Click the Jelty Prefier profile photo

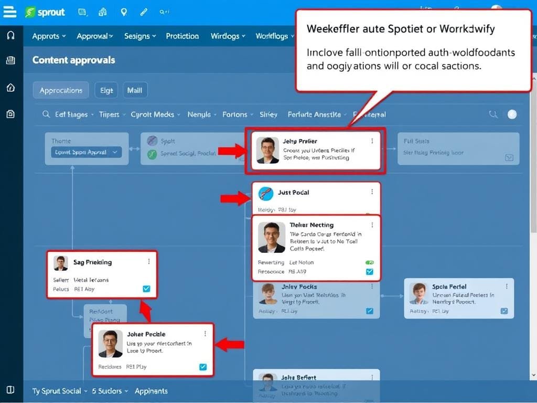pos(267,151)
